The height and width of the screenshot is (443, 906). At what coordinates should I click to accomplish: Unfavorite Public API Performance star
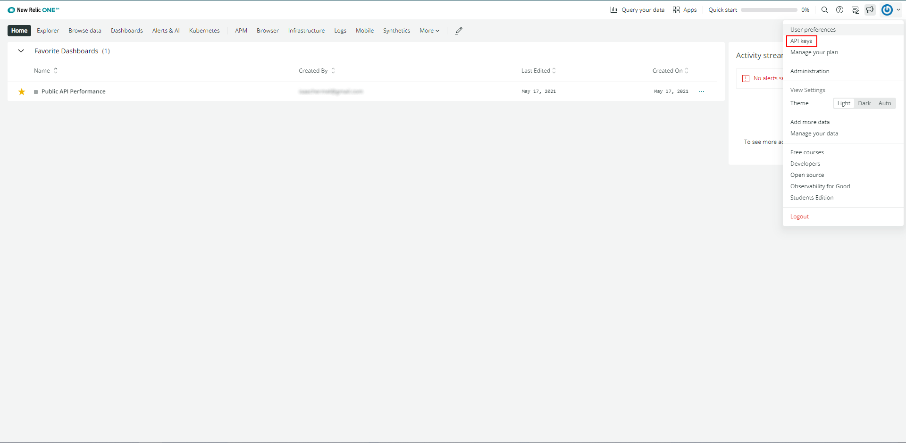pyautogui.click(x=22, y=92)
